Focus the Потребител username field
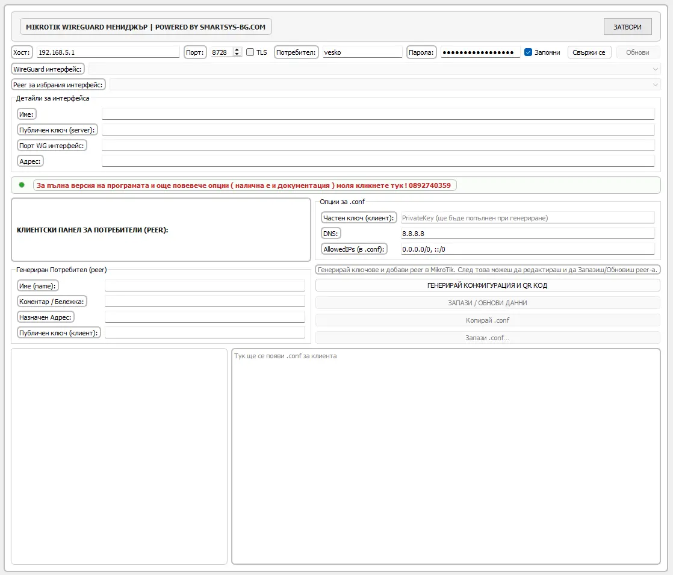Image resolution: width=673 pixels, height=575 pixels. pyautogui.click(x=362, y=52)
